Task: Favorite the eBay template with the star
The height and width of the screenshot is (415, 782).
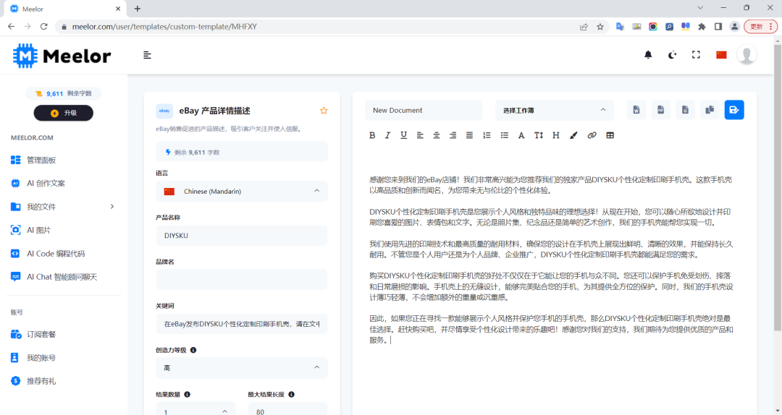Action: 324,111
